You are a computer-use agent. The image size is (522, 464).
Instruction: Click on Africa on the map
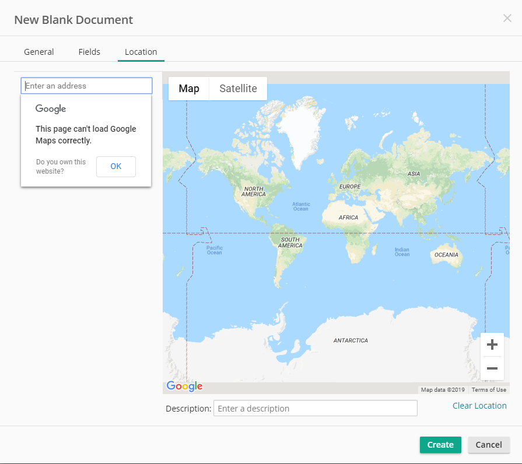pos(348,217)
